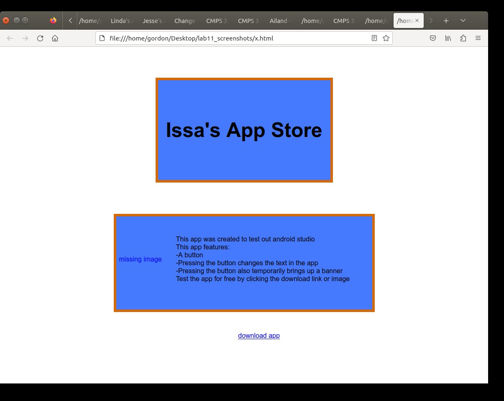Open the Extensions puzzle icon

(463, 38)
